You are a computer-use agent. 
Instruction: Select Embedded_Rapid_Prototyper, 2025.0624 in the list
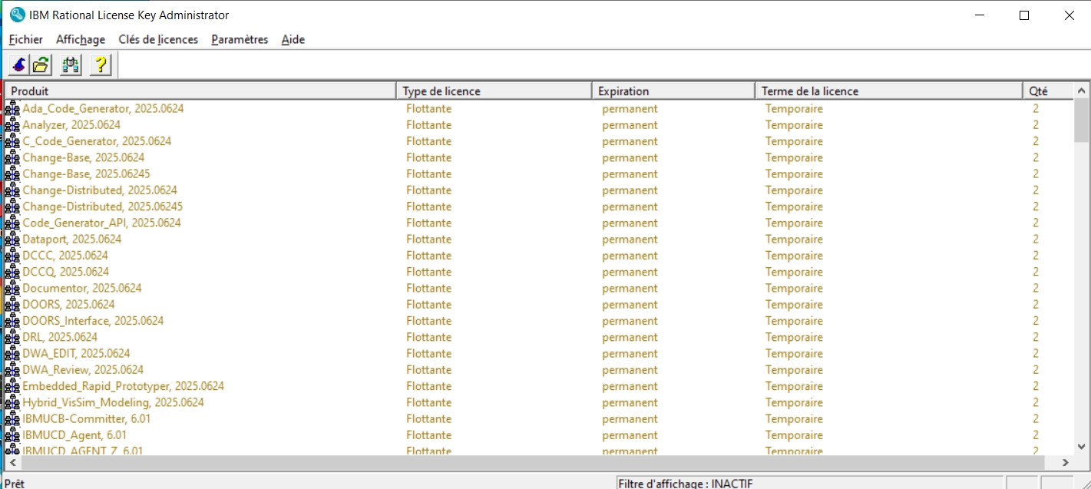pos(124,386)
